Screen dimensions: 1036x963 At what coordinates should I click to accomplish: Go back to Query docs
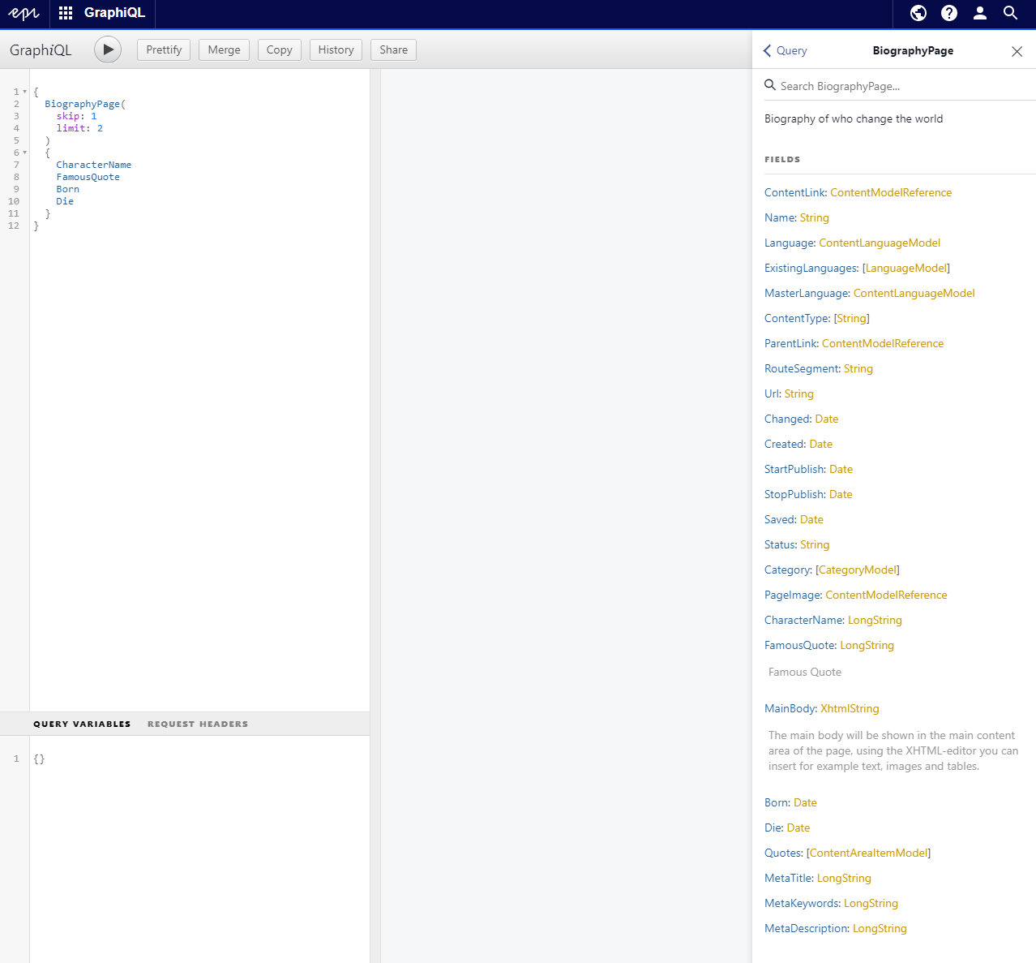(x=786, y=50)
